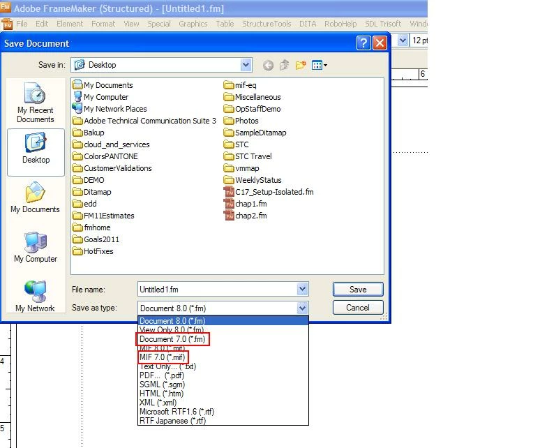Expand the Save in Desktop dropdown
The width and height of the screenshot is (533, 448).
click(246, 65)
